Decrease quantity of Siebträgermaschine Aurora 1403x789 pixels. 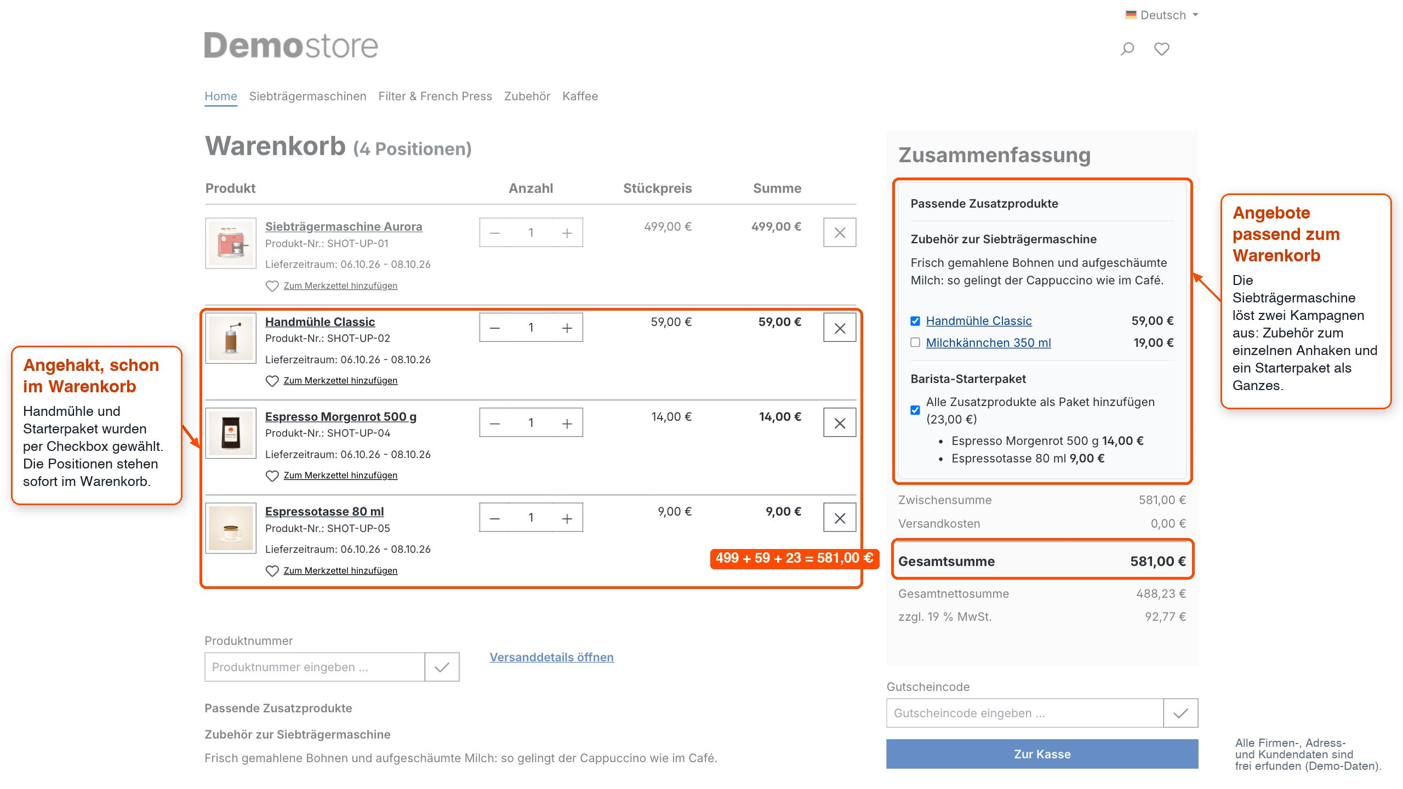[x=494, y=233]
